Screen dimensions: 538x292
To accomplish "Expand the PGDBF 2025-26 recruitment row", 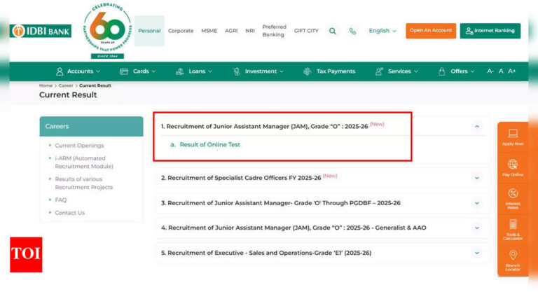I will point(322,203).
